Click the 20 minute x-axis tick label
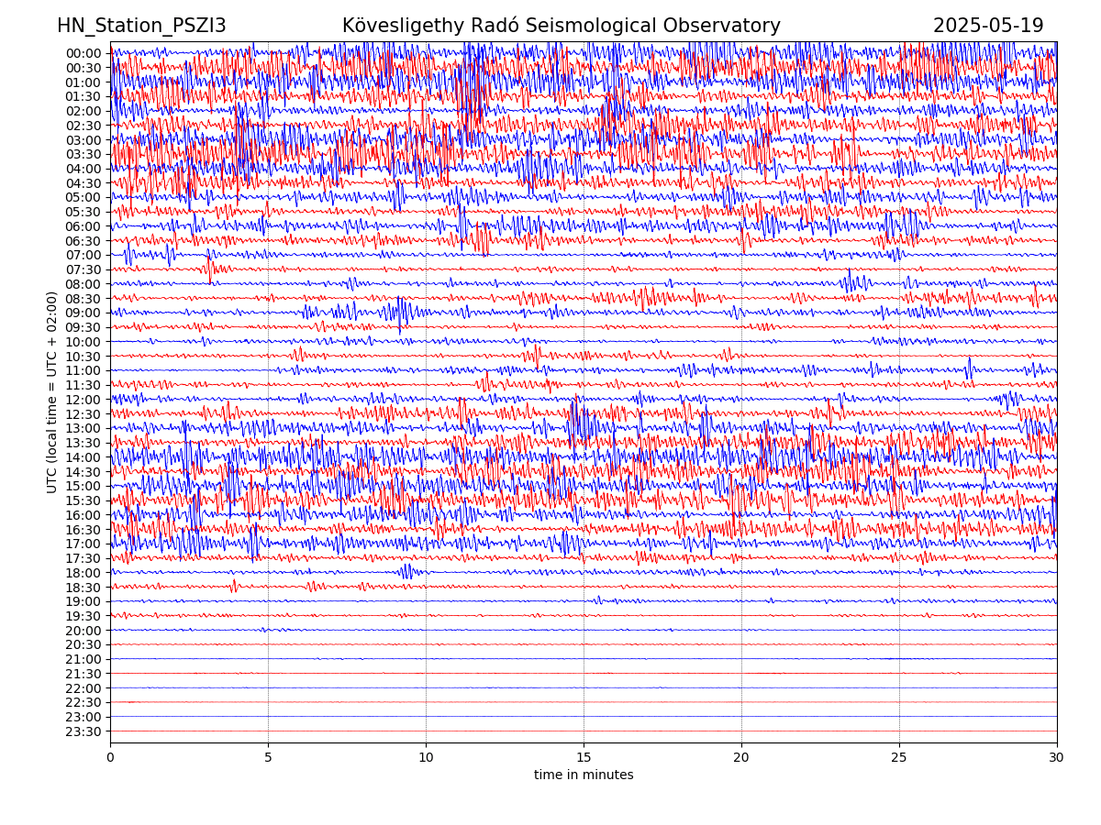Viewport: 1101px width, 825px height. point(741,758)
